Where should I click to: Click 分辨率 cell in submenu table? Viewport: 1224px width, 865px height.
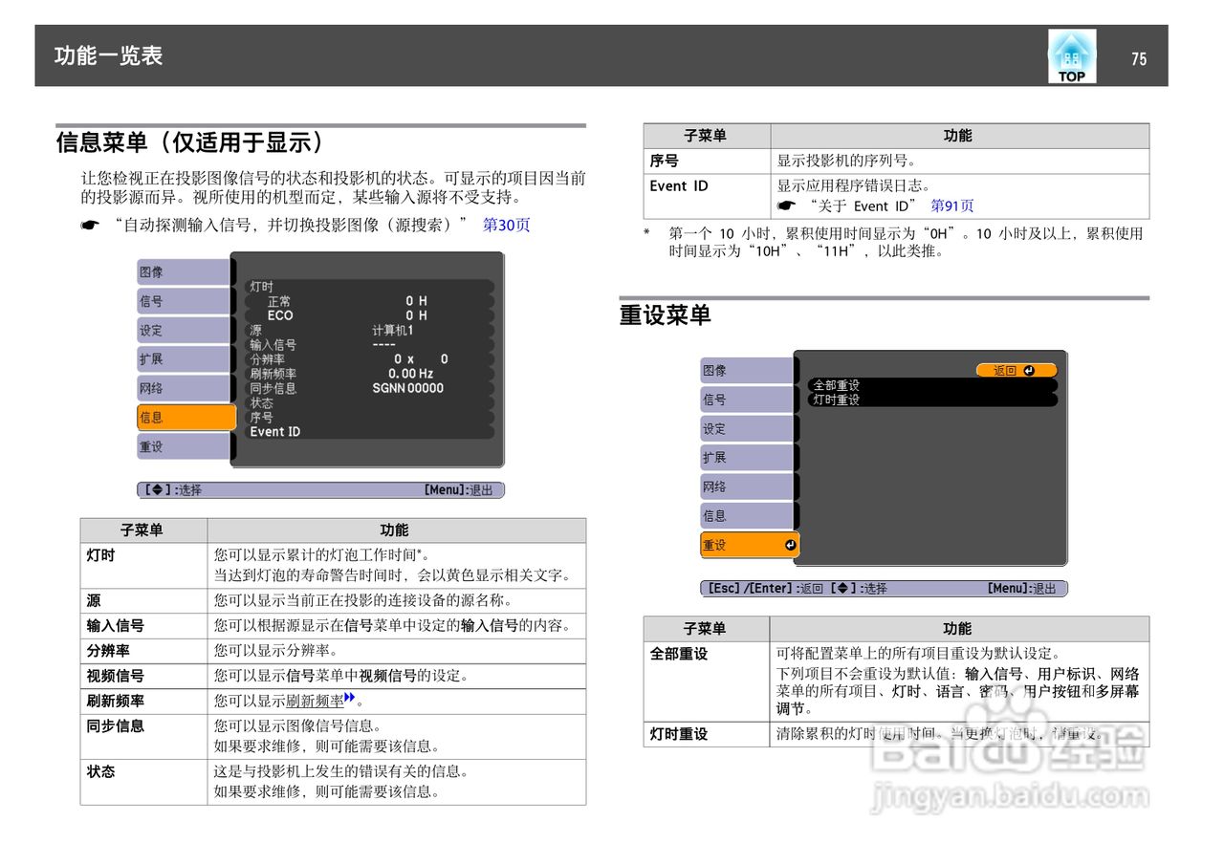click(143, 651)
